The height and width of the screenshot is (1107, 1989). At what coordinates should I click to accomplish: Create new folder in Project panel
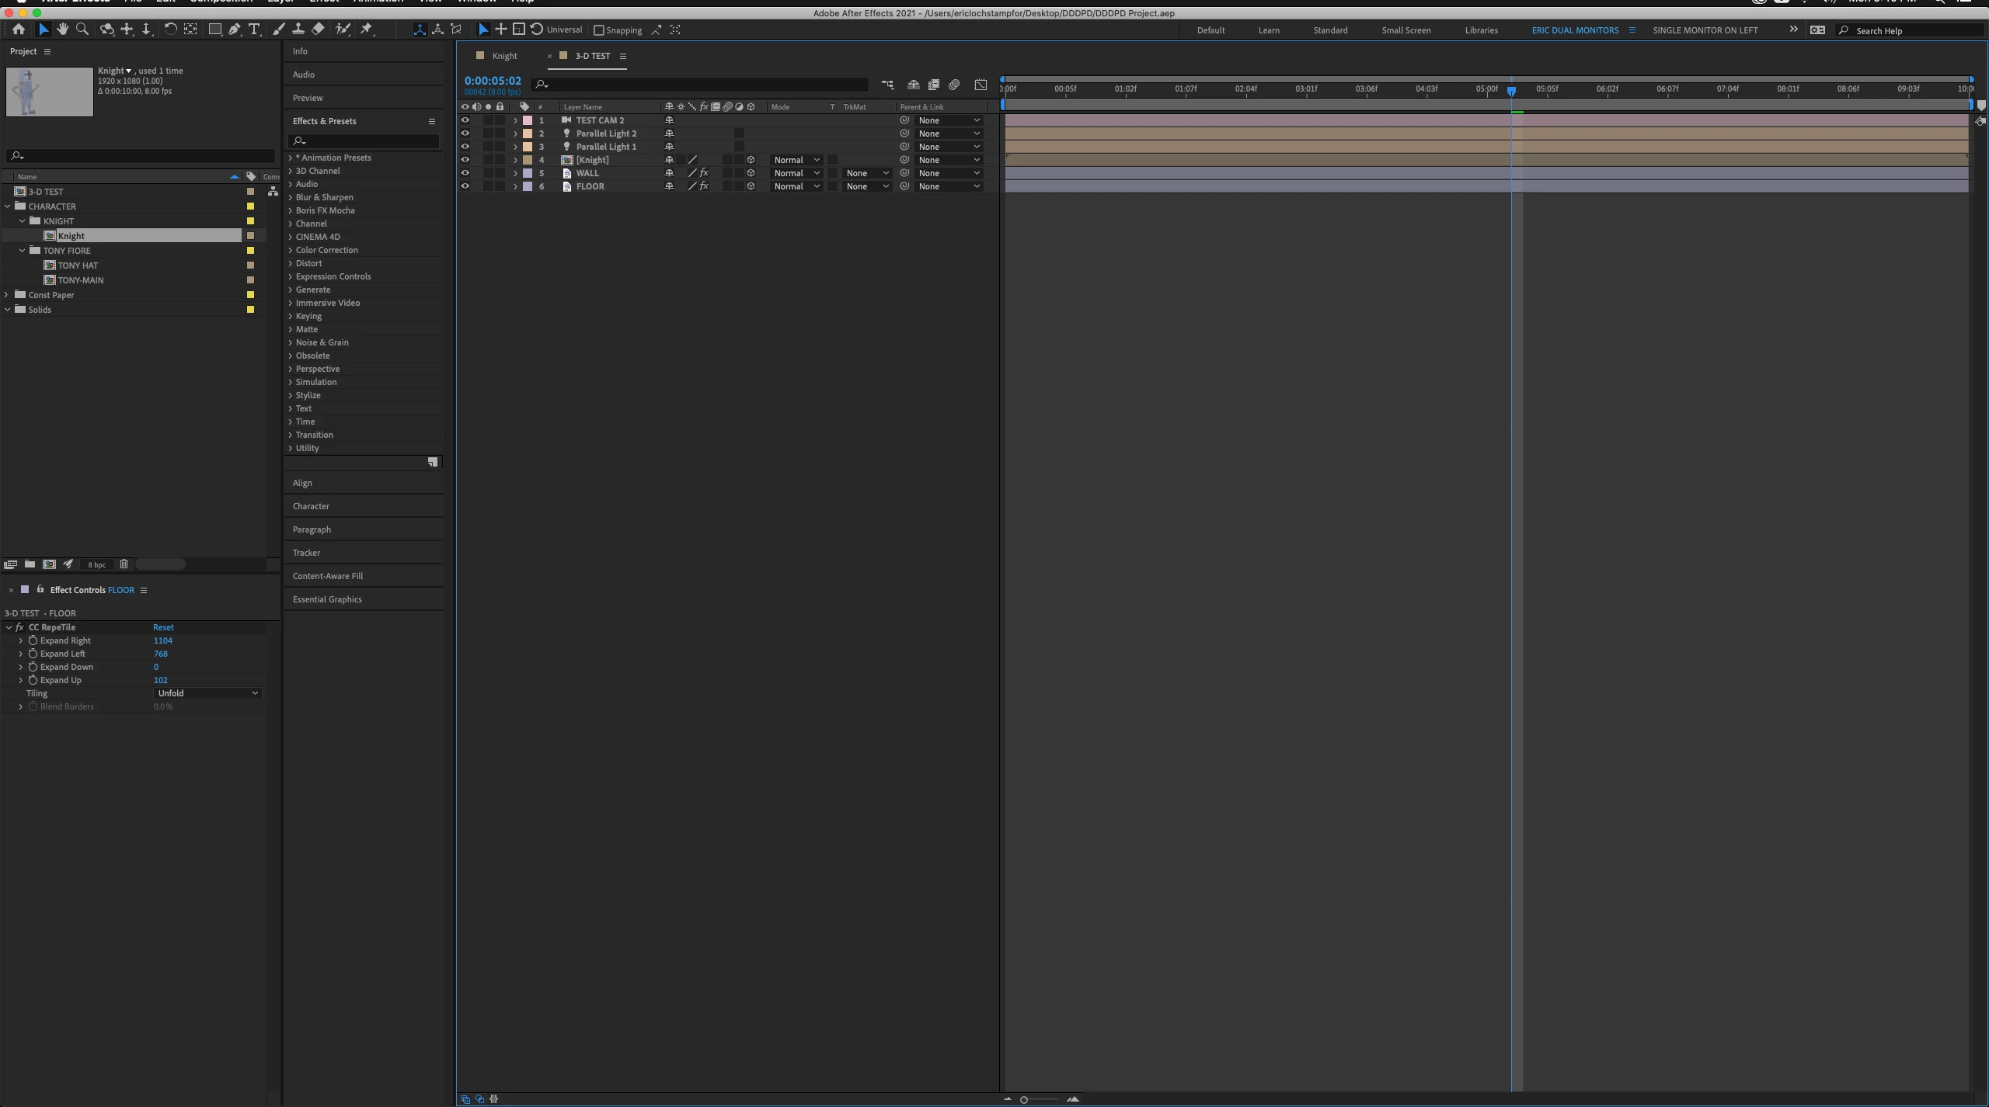[30, 564]
